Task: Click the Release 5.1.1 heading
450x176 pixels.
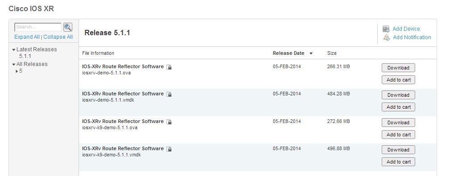Action: tap(107, 33)
